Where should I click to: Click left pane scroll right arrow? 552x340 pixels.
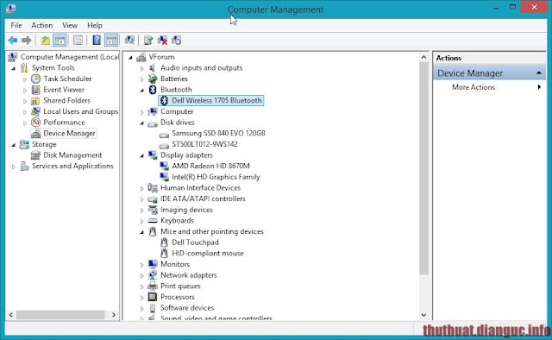point(114,315)
